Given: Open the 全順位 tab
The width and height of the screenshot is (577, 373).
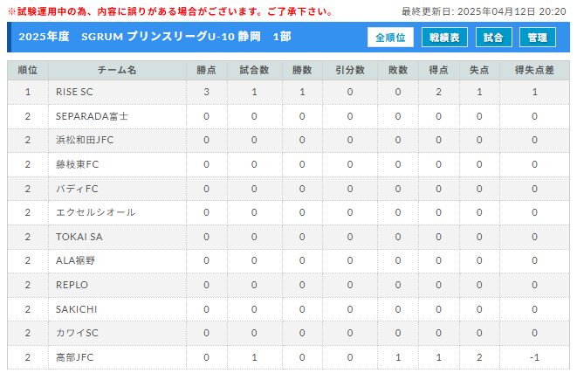Looking at the screenshot, I should point(390,38).
